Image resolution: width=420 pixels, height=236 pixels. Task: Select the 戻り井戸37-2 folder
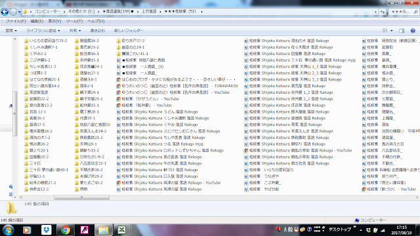[x=131, y=41]
